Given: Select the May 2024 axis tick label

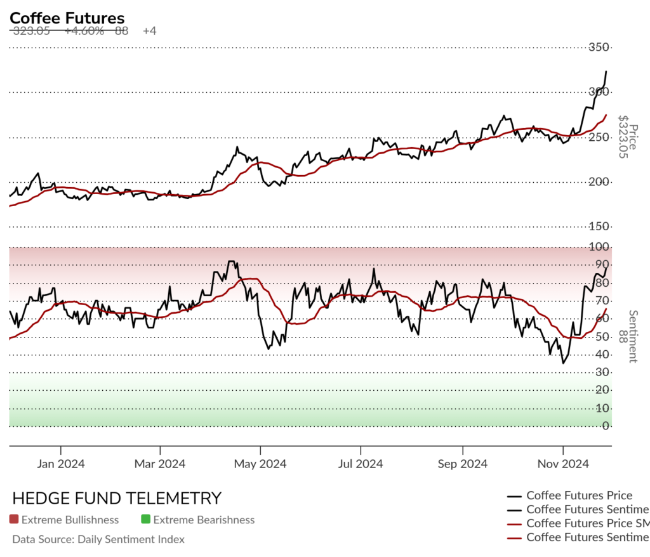Looking at the screenshot, I should (x=260, y=464).
